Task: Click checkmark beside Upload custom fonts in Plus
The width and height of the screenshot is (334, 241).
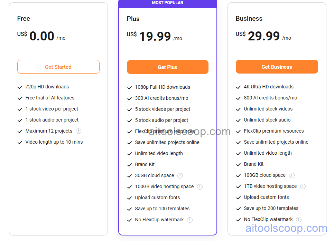Action: 129,197
